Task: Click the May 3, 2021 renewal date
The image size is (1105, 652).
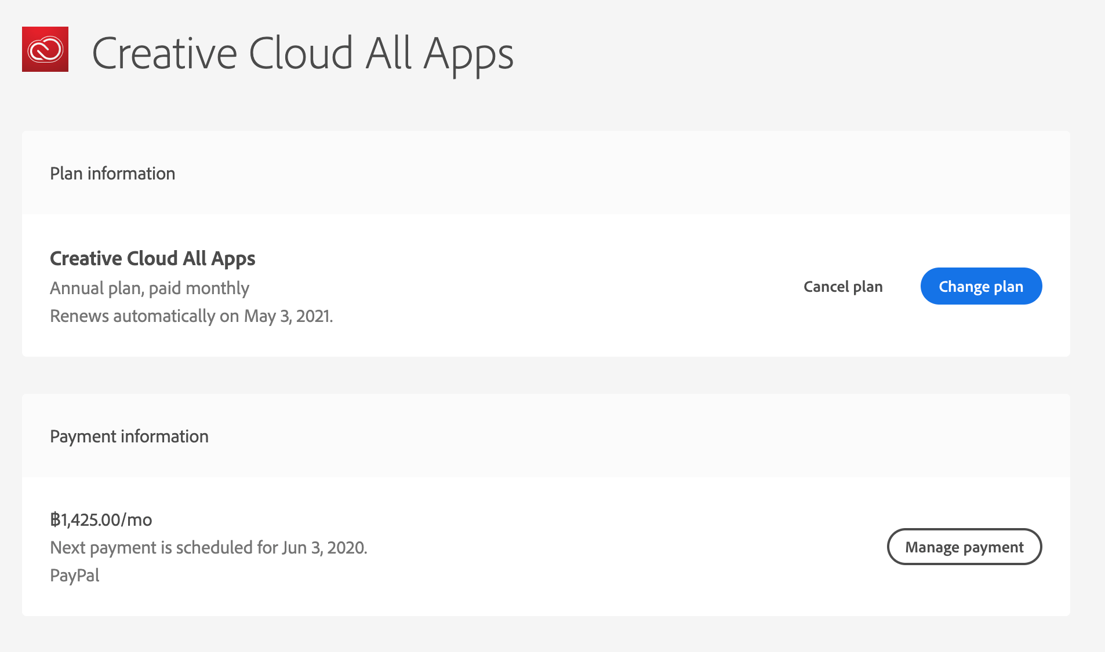Action: [x=288, y=316]
